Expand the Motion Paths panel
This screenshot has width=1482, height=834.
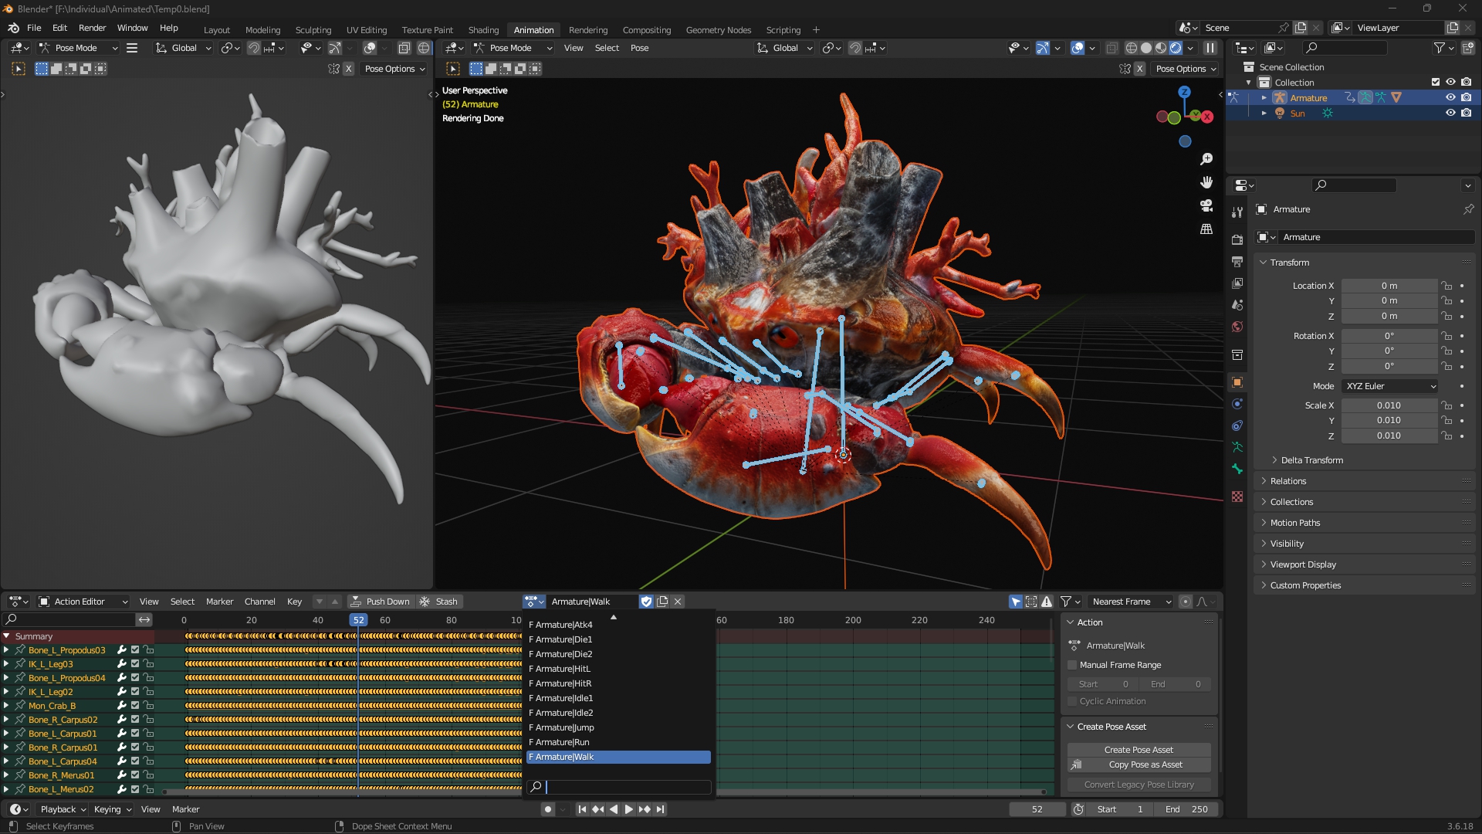point(1294,523)
